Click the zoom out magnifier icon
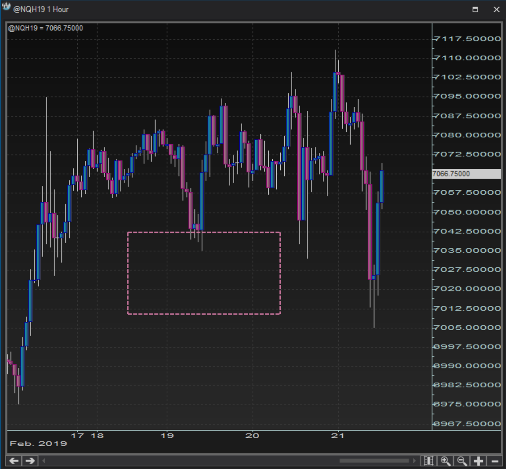Screen dimensions: 506x469 [462, 461]
